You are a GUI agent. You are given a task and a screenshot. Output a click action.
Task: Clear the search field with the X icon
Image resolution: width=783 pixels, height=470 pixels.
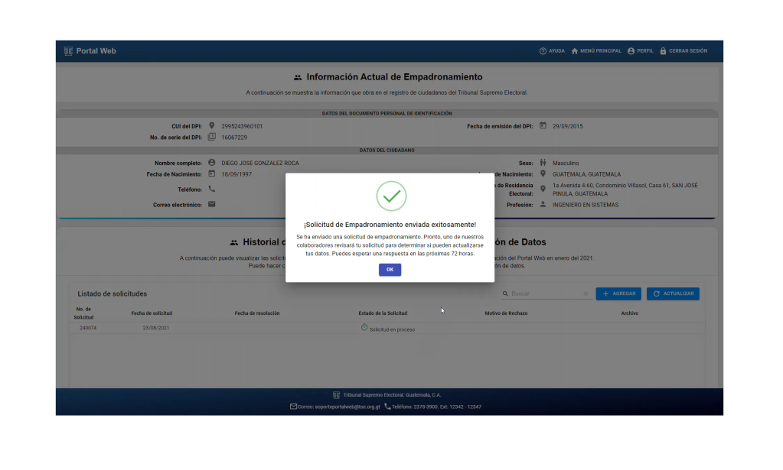pyautogui.click(x=586, y=293)
